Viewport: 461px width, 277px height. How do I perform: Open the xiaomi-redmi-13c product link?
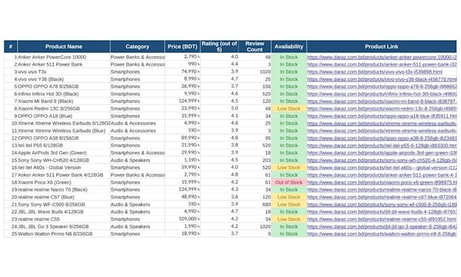click(x=382, y=108)
